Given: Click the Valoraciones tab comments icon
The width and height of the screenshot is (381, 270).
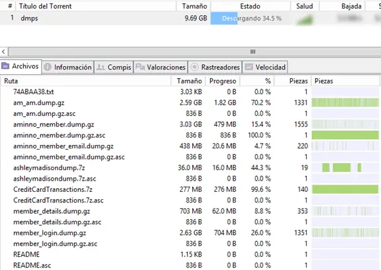Looking at the screenshot, I should (140, 67).
